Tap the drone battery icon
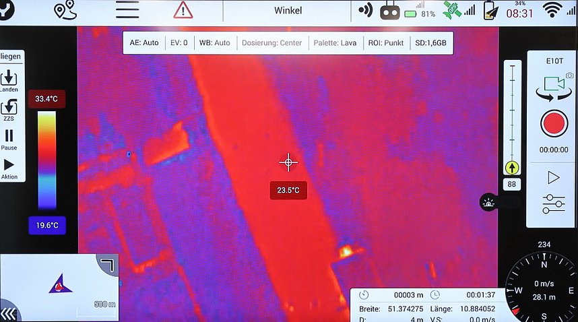The height and width of the screenshot is (322, 578). click(491, 11)
